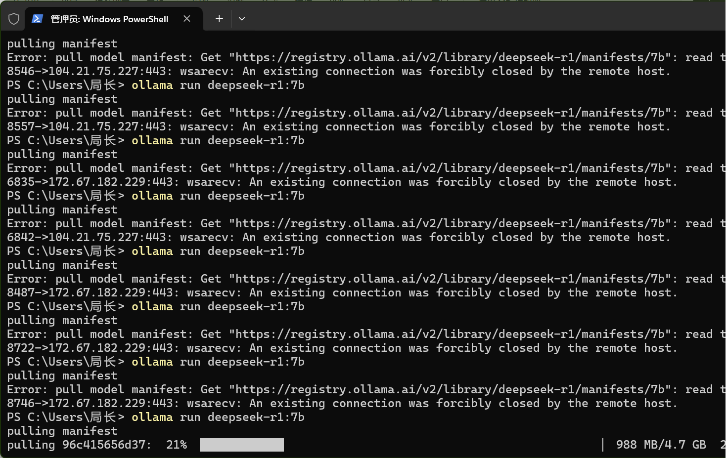Click the pulling manifest text at the bottom
Viewport: 726px width, 458px height.
click(x=61, y=430)
